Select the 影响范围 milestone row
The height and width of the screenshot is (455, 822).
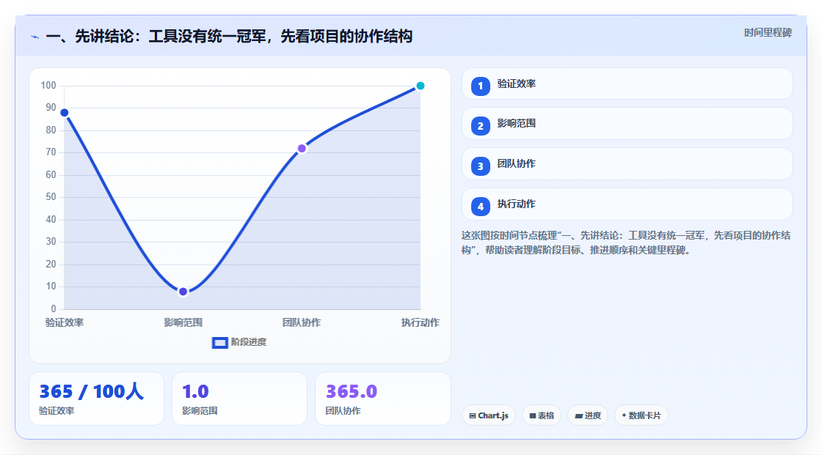(x=627, y=124)
